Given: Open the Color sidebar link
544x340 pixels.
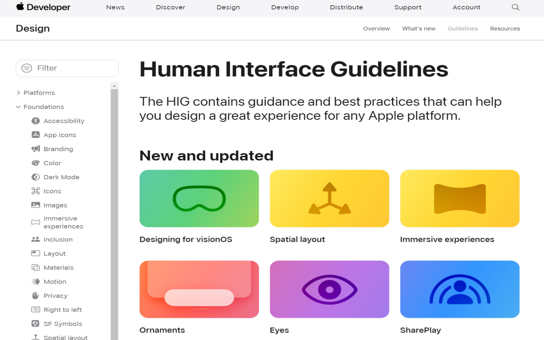Looking at the screenshot, I should 52,163.
